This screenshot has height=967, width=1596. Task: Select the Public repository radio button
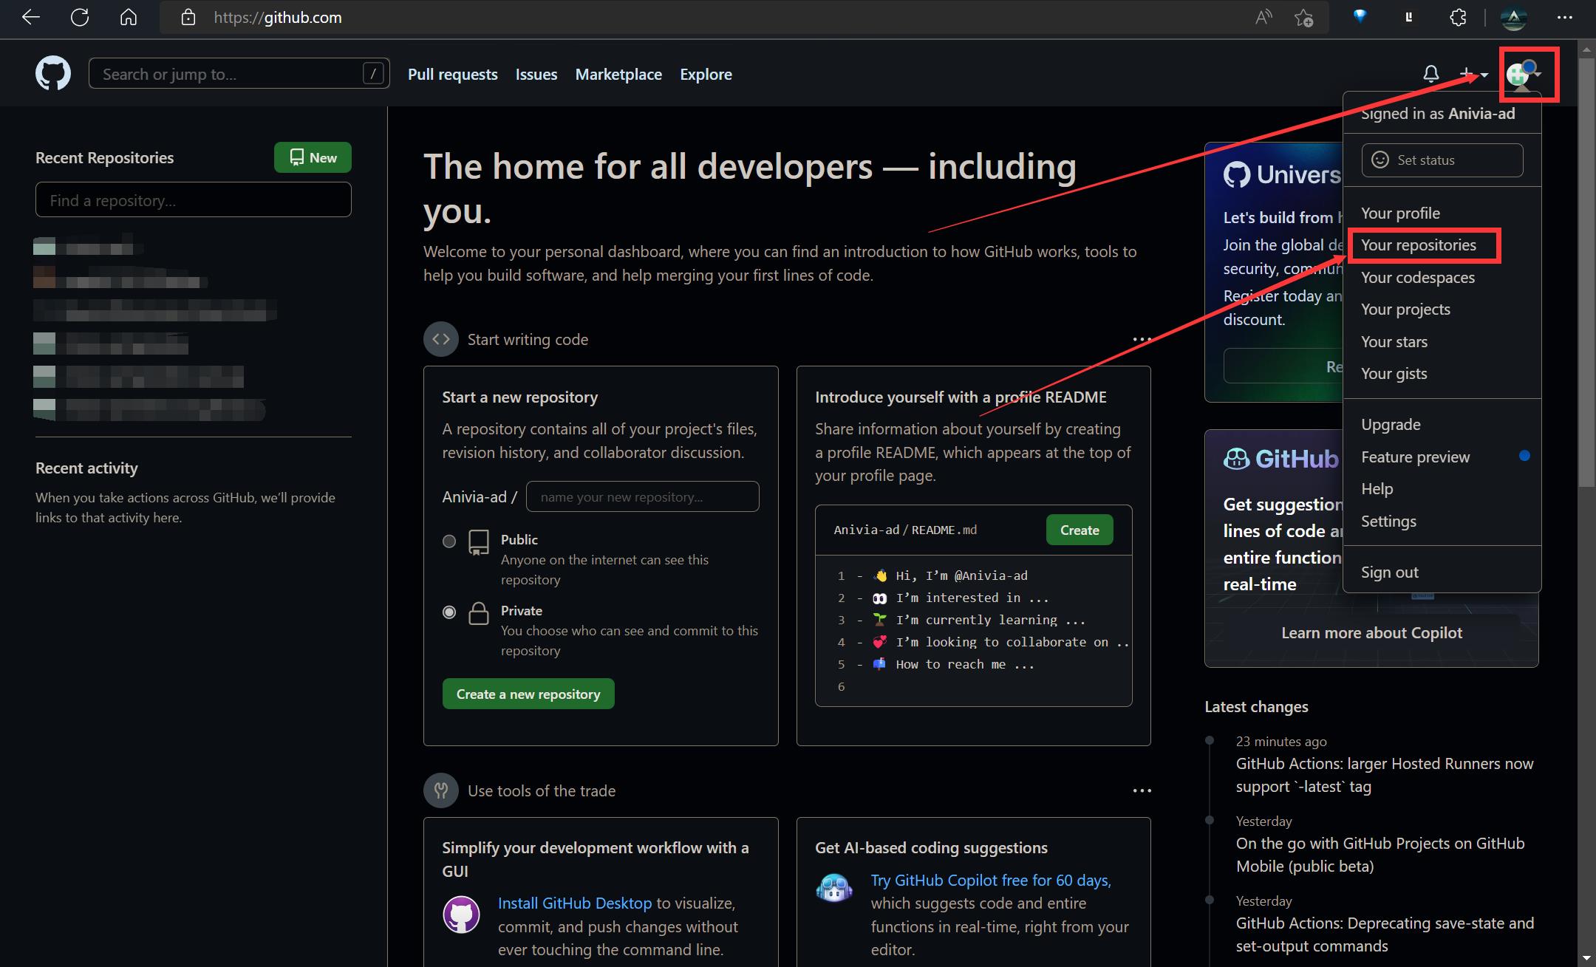[449, 541]
